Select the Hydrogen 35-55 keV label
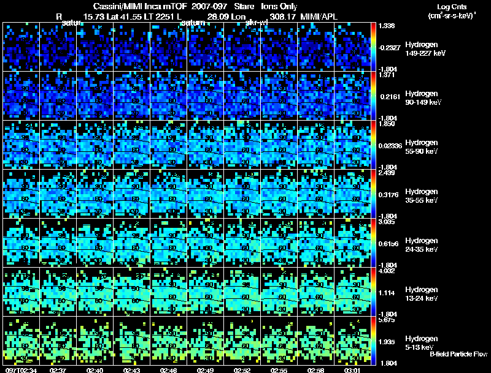Image resolution: width=491 pixels, height=373 pixels. tap(422, 196)
